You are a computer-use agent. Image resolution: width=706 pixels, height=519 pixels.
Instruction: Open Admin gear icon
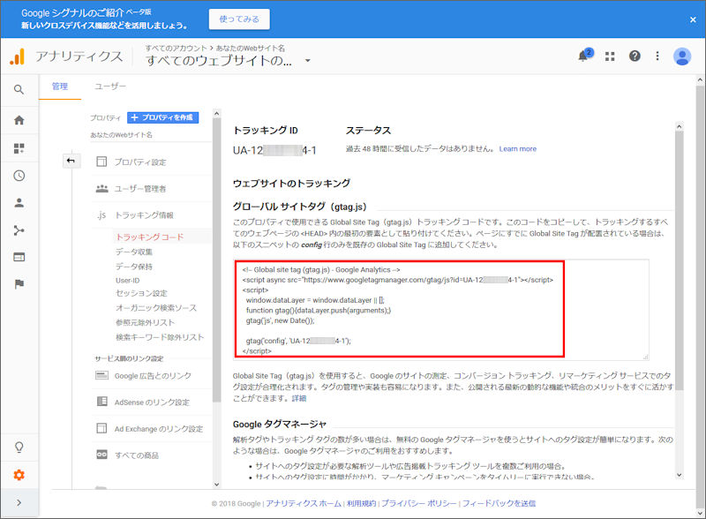(x=19, y=475)
